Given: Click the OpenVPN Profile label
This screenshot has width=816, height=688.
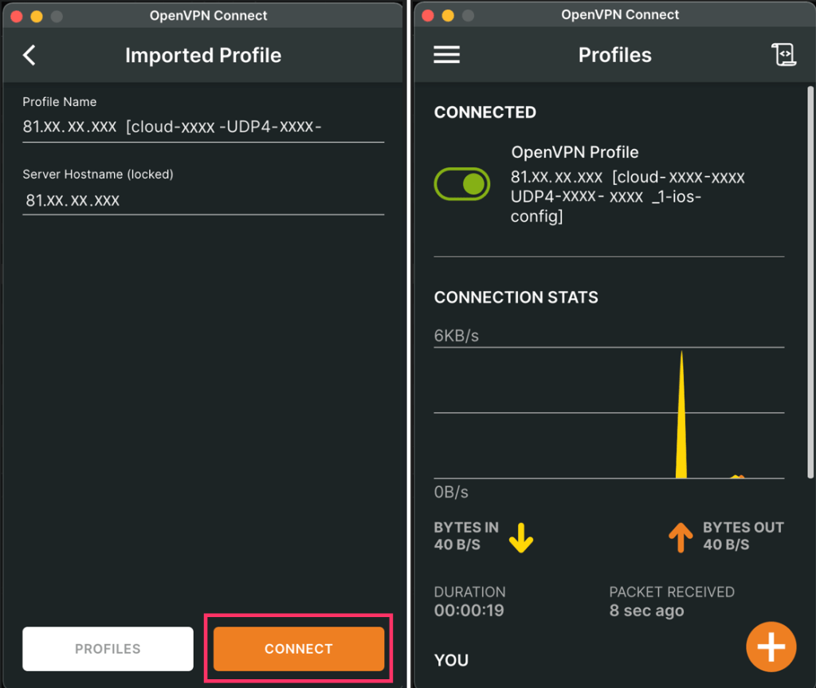Looking at the screenshot, I should 575,152.
